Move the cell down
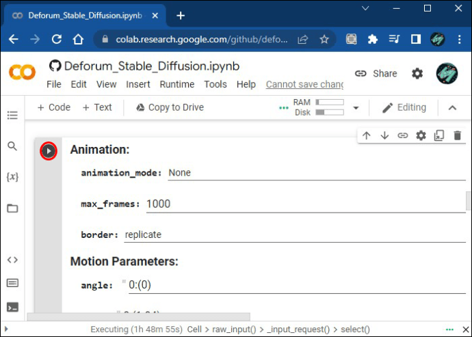472x337 pixels. (x=384, y=135)
